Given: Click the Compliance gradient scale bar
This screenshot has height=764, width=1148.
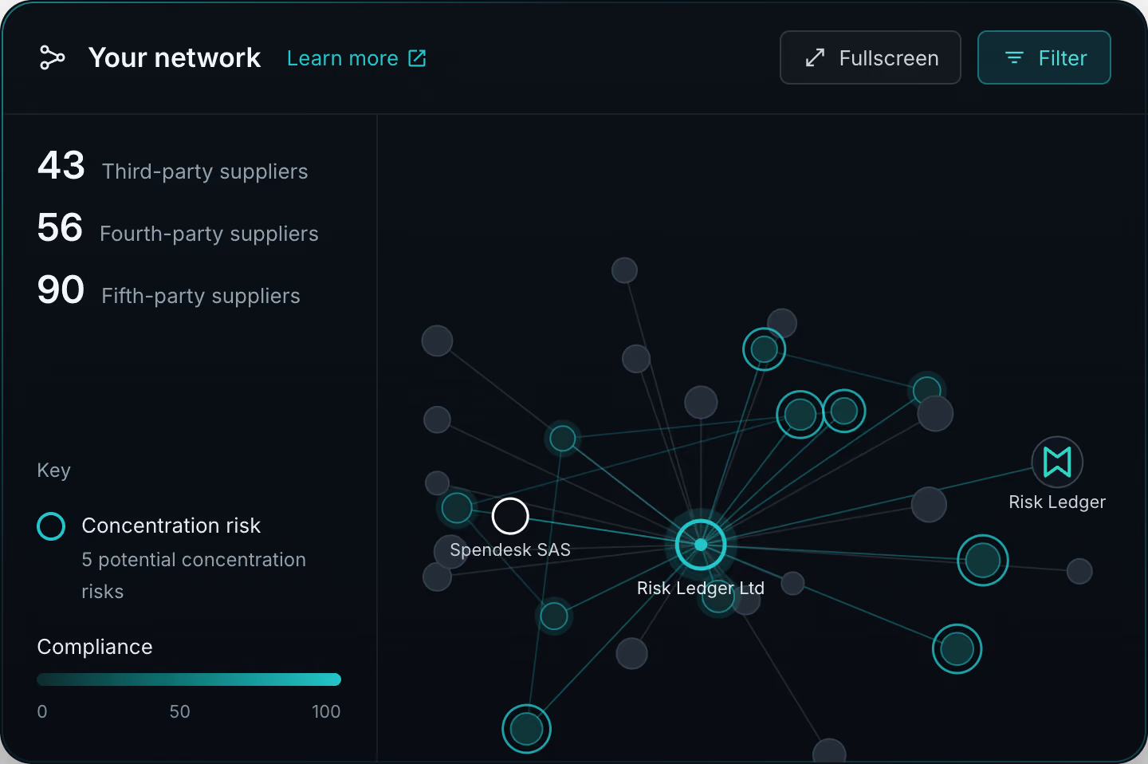Looking at the screenshot, I should tap(189, 679).
